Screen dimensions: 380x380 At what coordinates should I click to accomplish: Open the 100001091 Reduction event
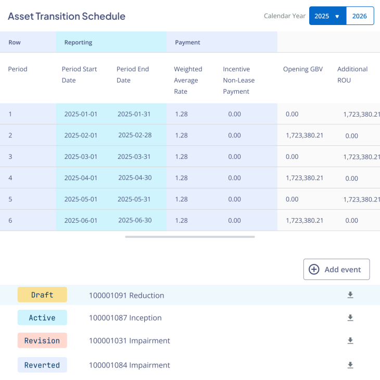click(x=126, y=295)
